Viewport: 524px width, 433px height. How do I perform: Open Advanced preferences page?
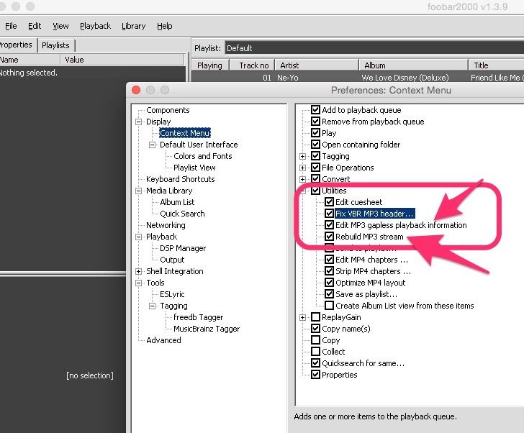(x=163, y=340)
